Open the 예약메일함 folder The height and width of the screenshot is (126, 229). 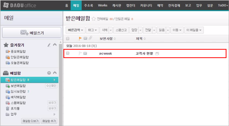coord(18,97)
